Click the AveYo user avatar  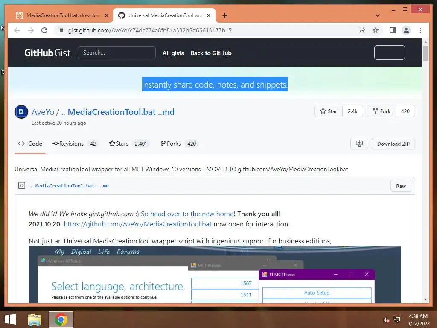[x=21, y=112]
